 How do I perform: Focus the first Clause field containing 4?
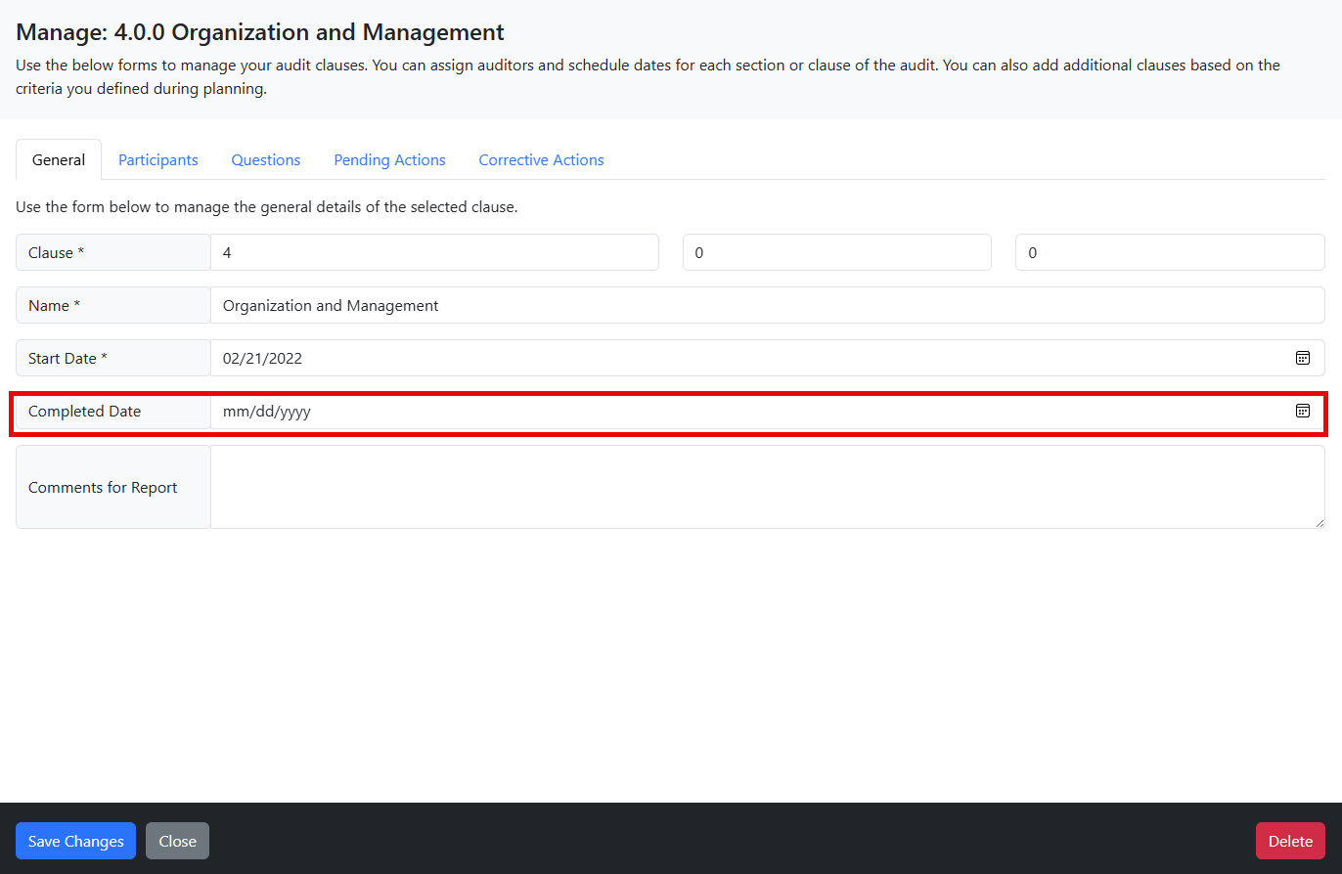[x=434, y=252]
